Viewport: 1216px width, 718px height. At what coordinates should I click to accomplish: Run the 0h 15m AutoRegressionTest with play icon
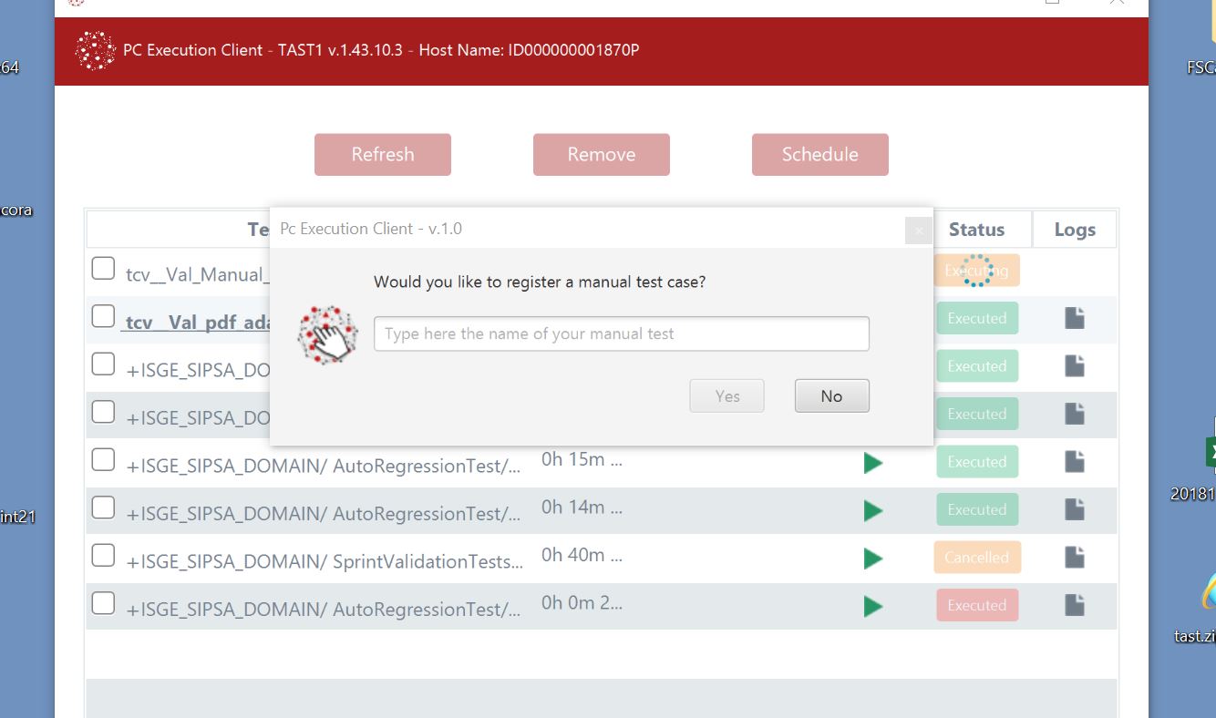coord(872,463)
